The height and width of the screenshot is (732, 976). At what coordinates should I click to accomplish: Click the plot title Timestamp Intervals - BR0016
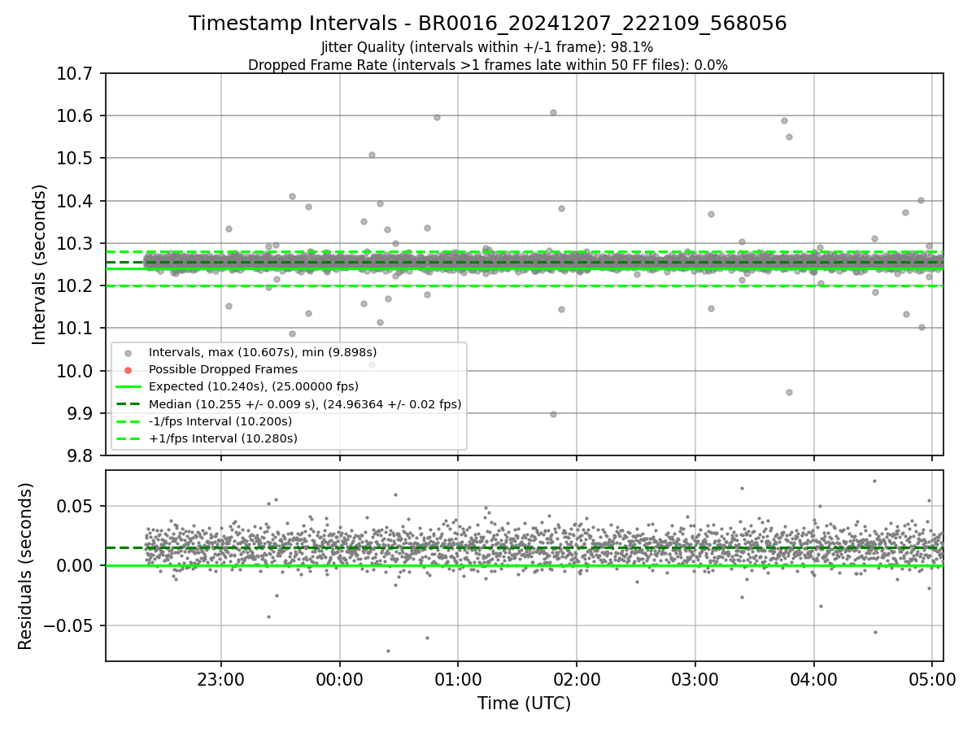click(x=488, y=24)
